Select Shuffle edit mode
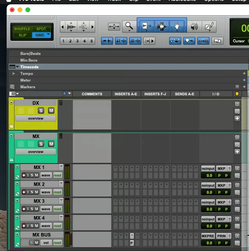The height and width of the screenshot is (251, 249). click(x=22, y=29)
